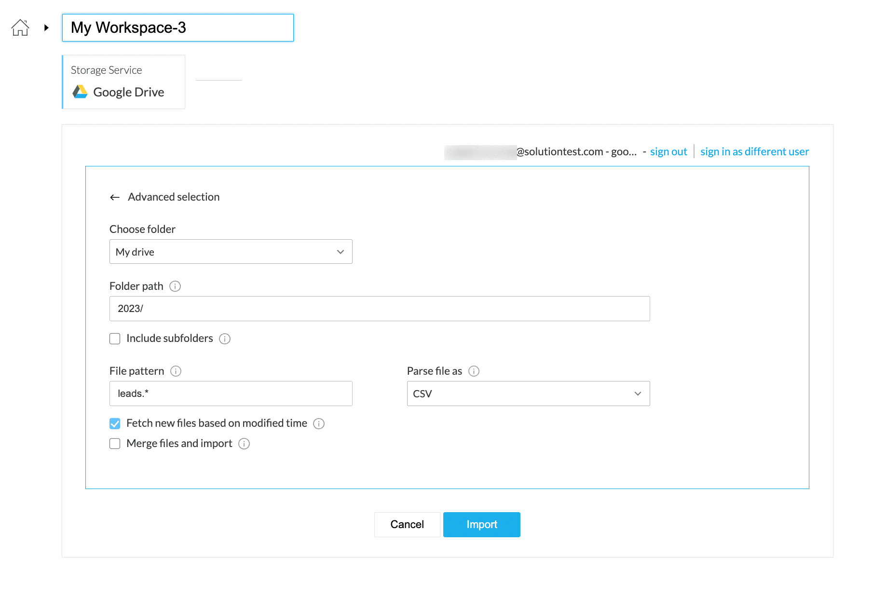Click the modified time info icon
Viewport: 873px width, 598px height.
[x=319, y=424]
